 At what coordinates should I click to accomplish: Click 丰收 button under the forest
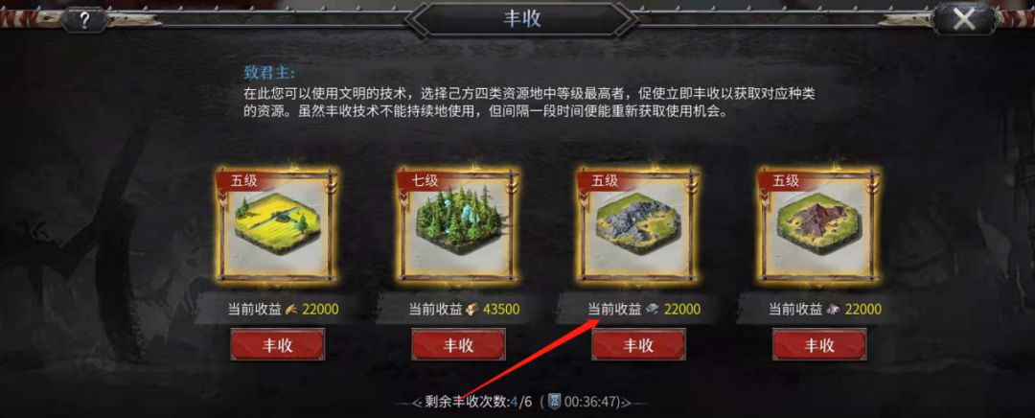coord(458,345)
